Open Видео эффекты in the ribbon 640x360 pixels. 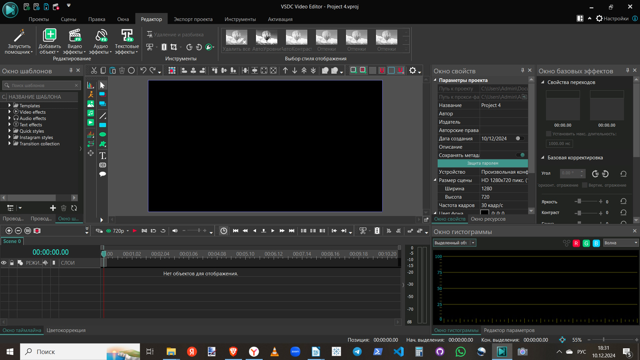(x=75, y=42)
